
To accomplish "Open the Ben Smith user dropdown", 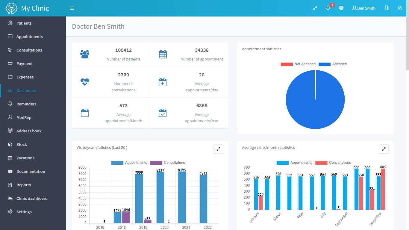I will tap(363, 8).
